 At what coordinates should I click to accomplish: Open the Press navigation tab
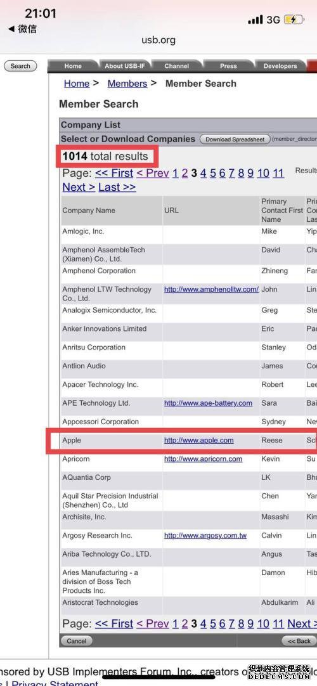coord(228,66)
